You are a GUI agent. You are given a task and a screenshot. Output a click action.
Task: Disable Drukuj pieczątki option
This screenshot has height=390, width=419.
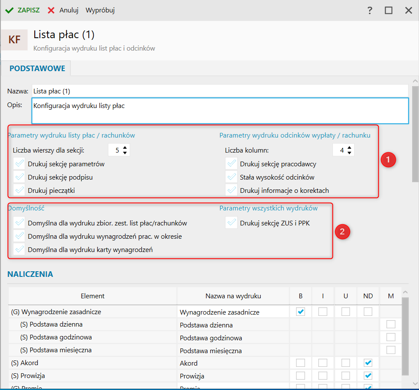pyautogui.click(x=19, y=190)
